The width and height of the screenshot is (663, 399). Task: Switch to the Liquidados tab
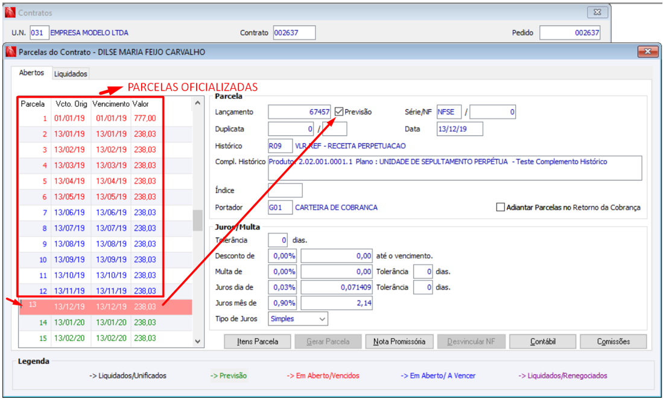71,74
